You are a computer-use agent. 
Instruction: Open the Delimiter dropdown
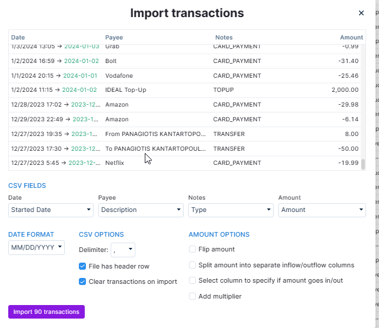click(x=123, y=250)
